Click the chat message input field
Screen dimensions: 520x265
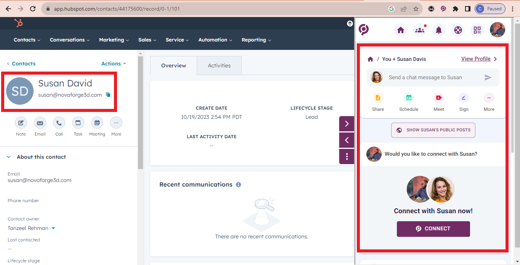pyautogui.click(x=433, y=78)
